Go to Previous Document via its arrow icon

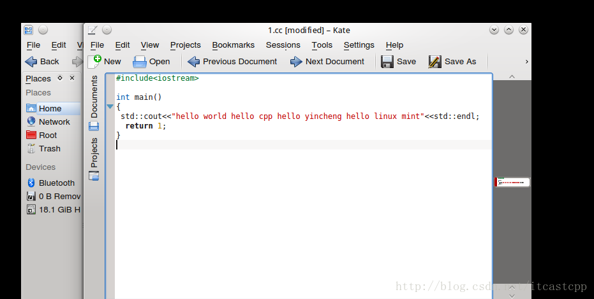tap(193, 62)
